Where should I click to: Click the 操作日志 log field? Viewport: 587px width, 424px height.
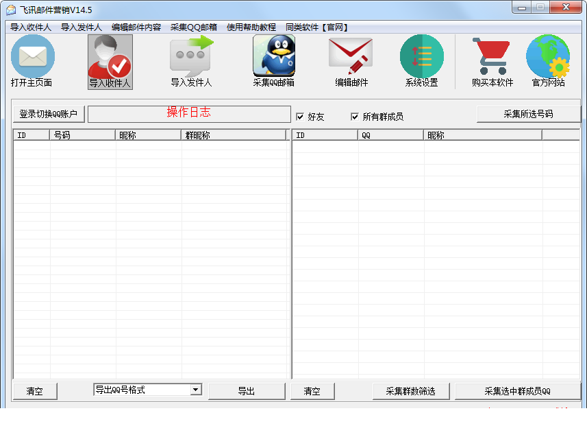pos(189,114)
